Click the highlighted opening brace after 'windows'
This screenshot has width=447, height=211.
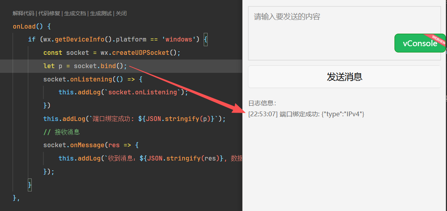[x=206, y=40]
